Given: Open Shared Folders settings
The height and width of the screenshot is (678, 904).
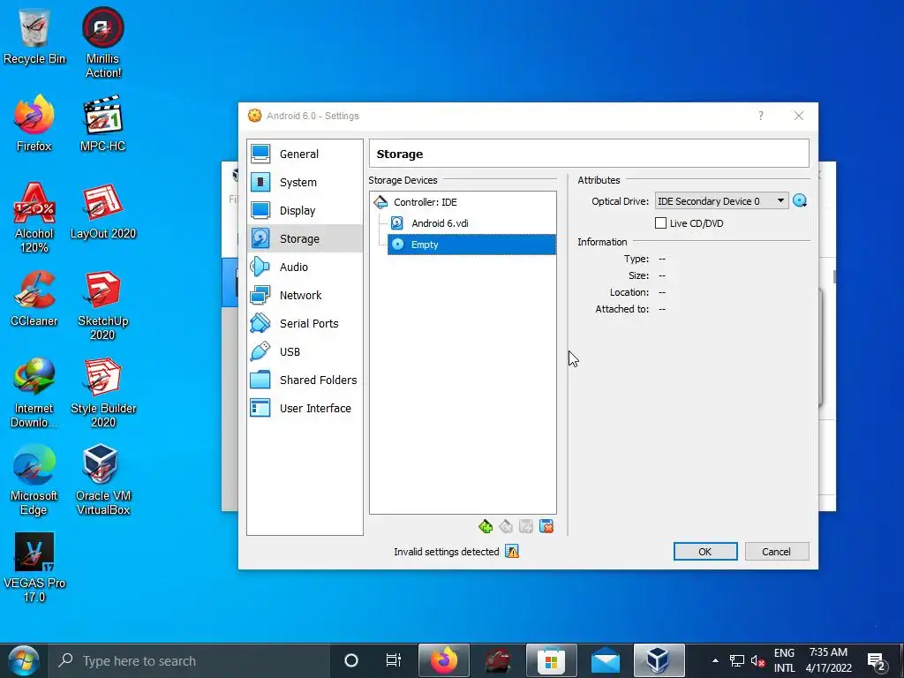Looking at the screenshot, I should (305, 380).
